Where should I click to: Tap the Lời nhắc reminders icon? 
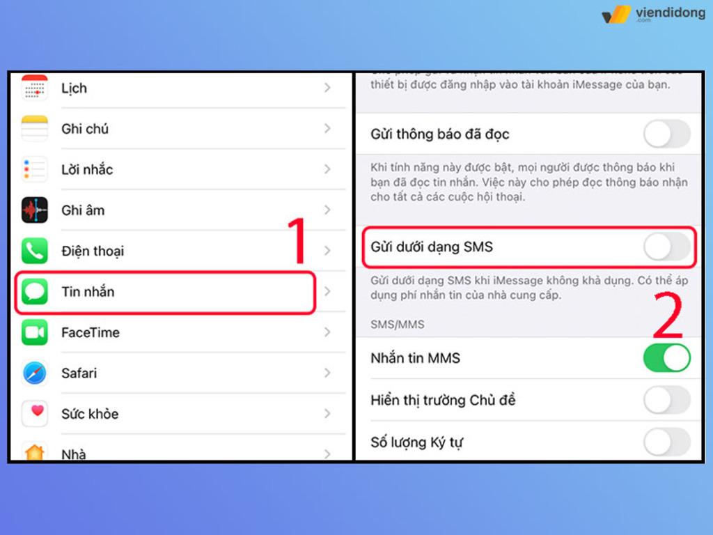tap(35, 169)
